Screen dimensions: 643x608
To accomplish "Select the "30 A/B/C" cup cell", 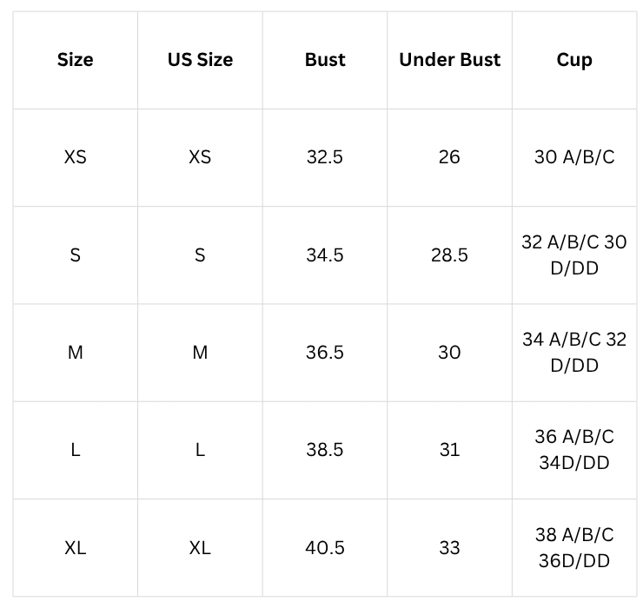I will pos(574,157).
